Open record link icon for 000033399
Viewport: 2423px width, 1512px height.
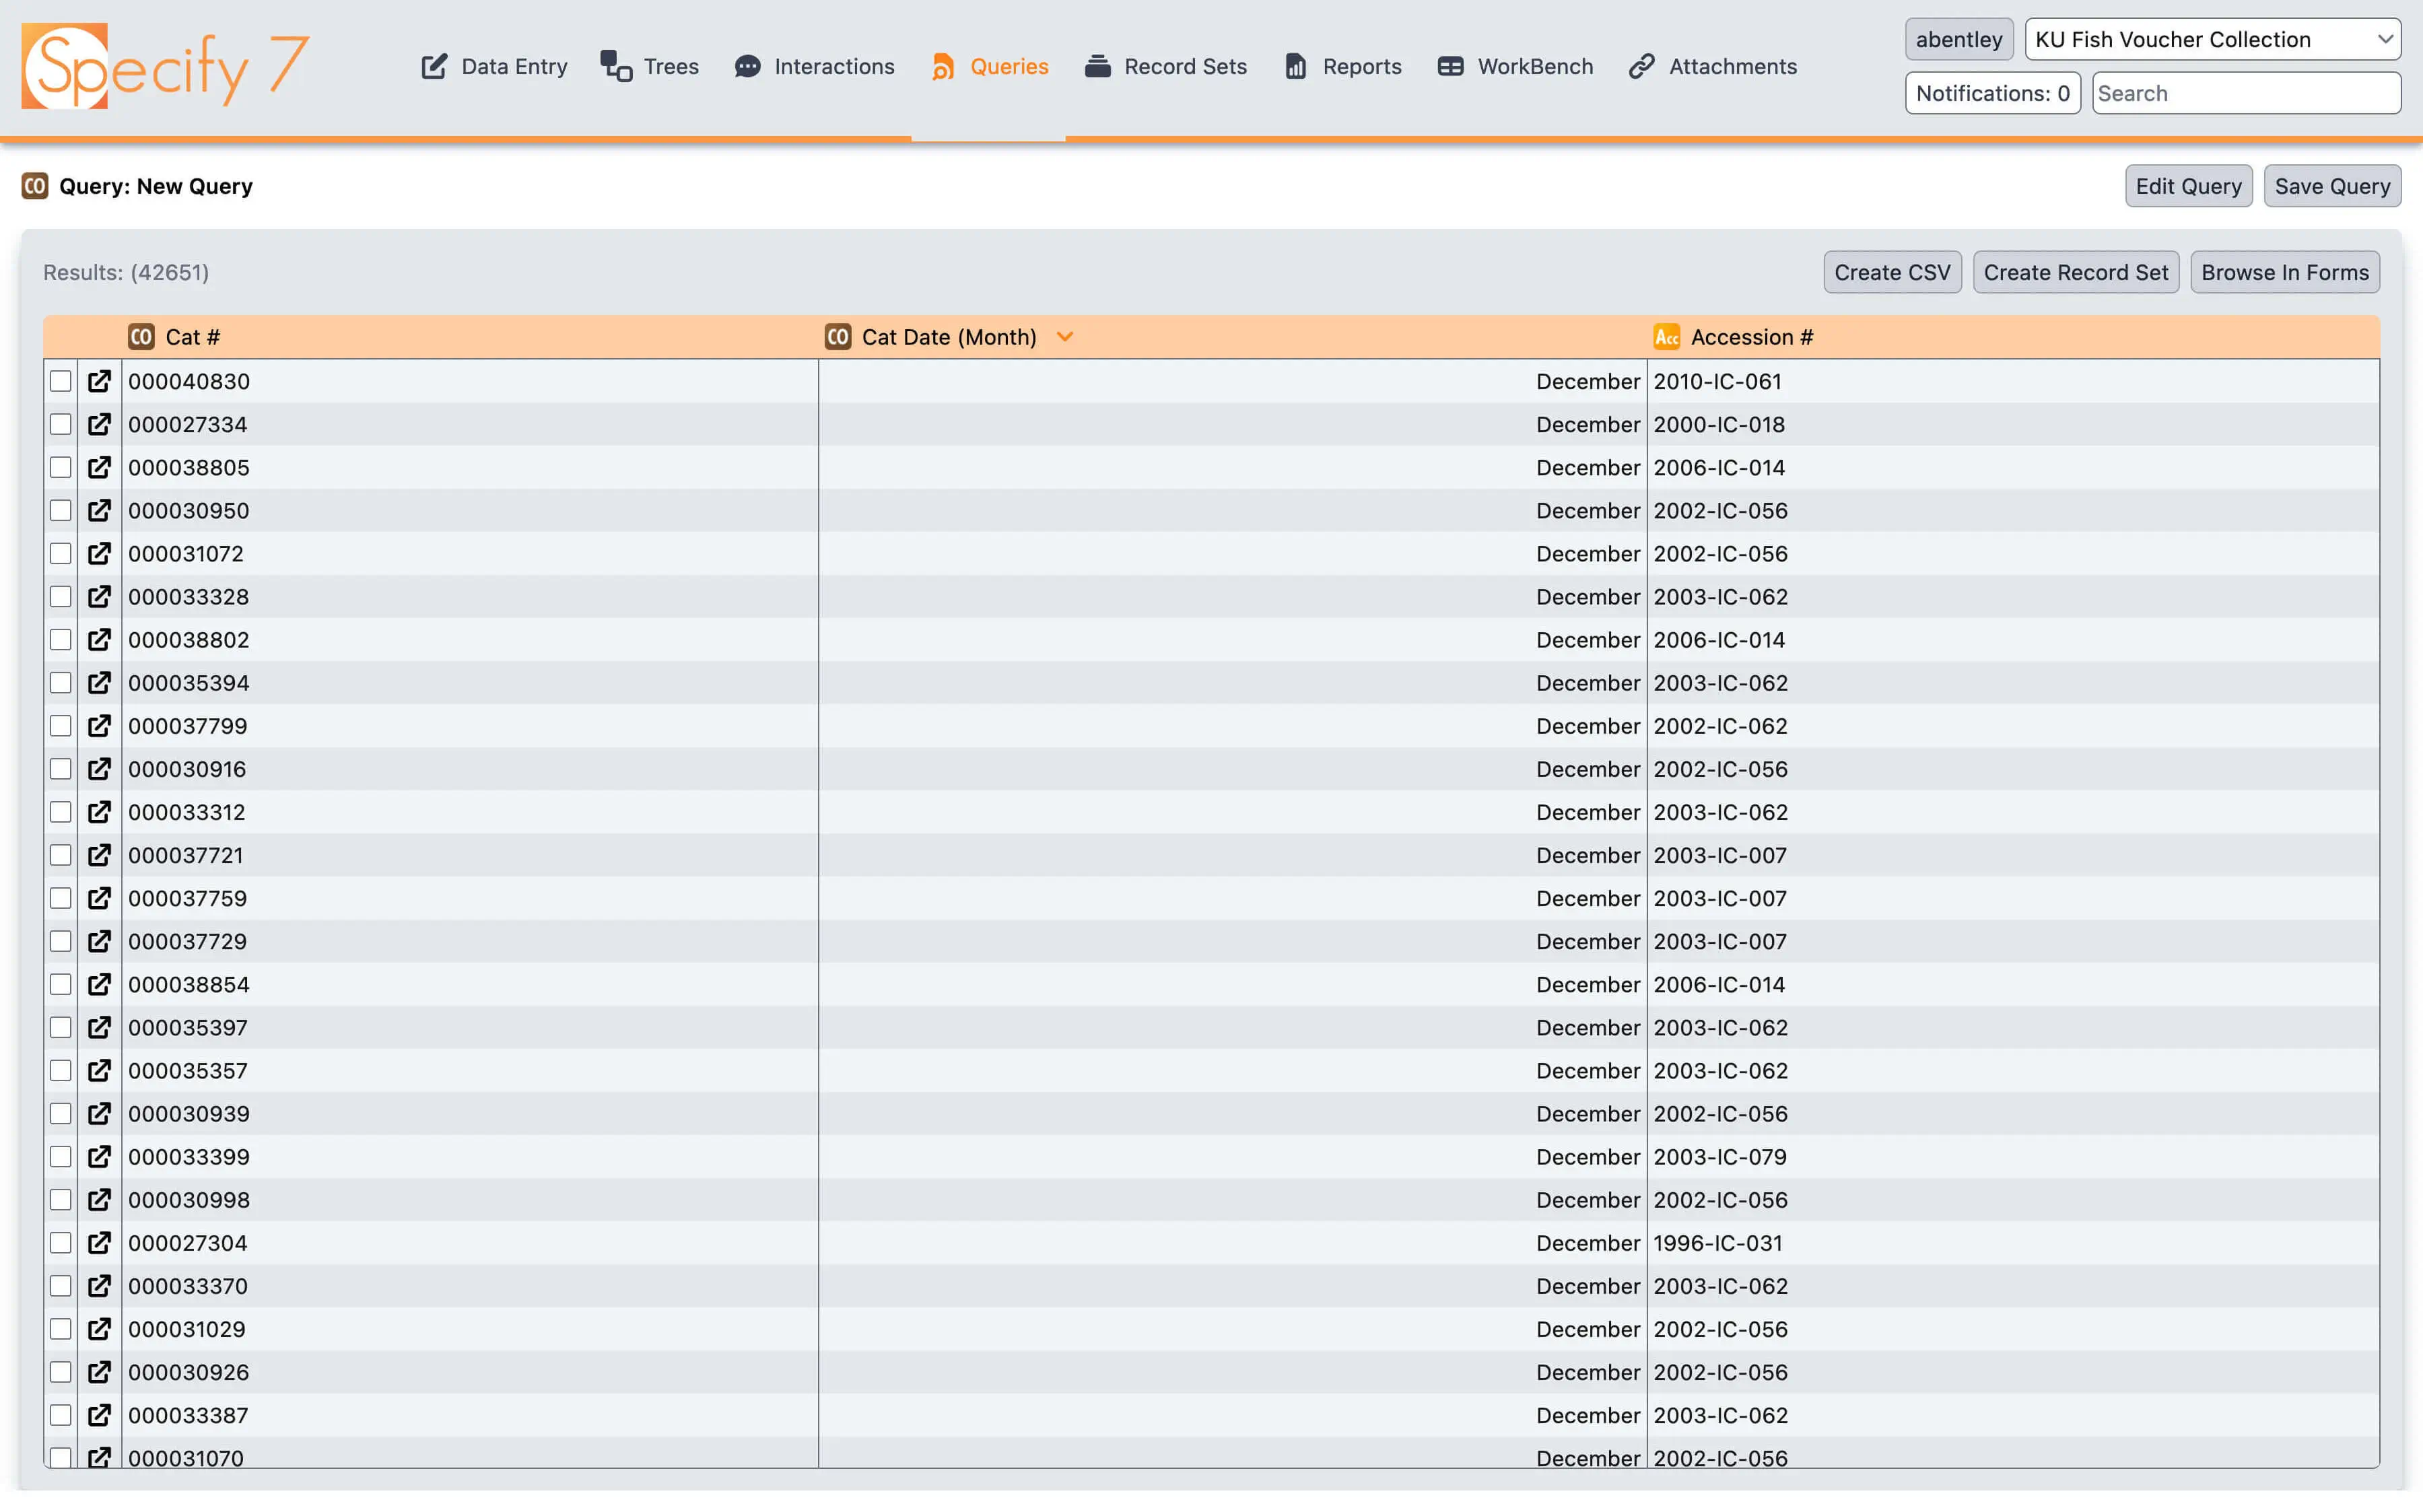coord(99,1157)
